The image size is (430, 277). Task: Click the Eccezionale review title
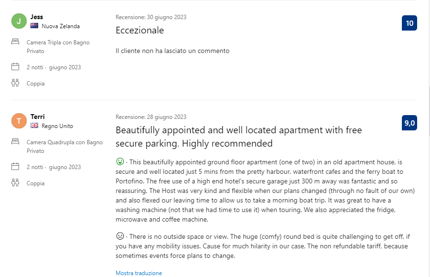click(x=140, y=30)
